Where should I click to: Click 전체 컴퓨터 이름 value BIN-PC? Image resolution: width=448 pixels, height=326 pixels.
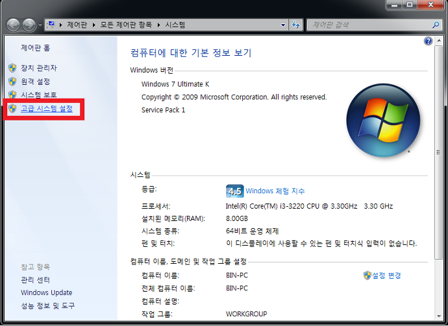237,288
